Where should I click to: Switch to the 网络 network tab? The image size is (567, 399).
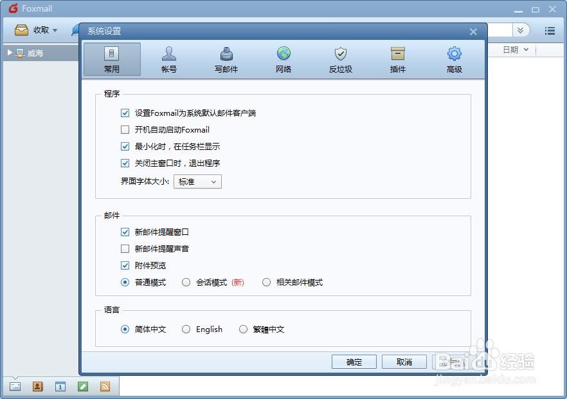pos(283,59)
